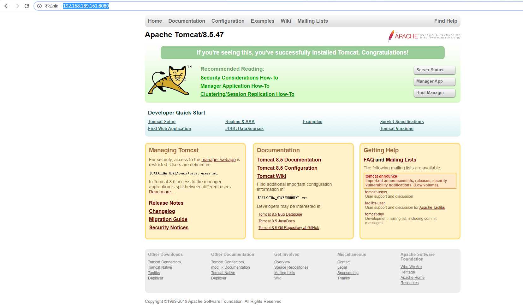This screenshot has height=305, width=523.
Task: Open the Documentation nav item
Action: (187, 21)
